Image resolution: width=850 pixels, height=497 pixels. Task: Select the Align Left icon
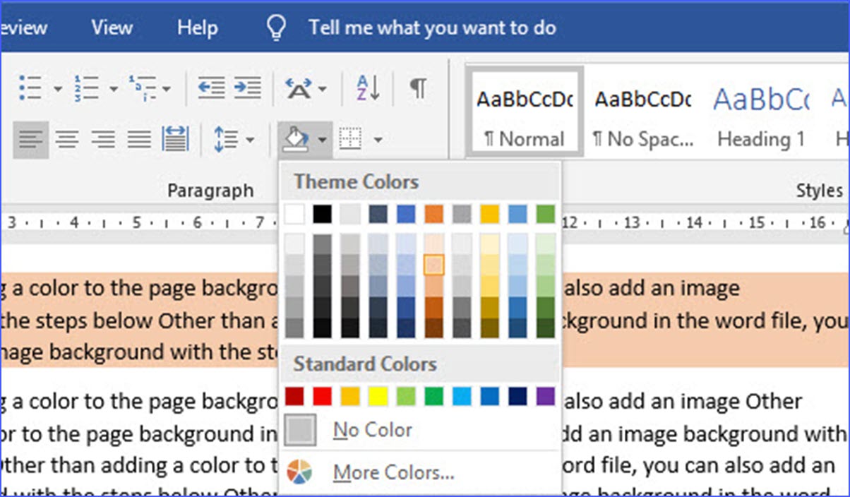[32, 139]
